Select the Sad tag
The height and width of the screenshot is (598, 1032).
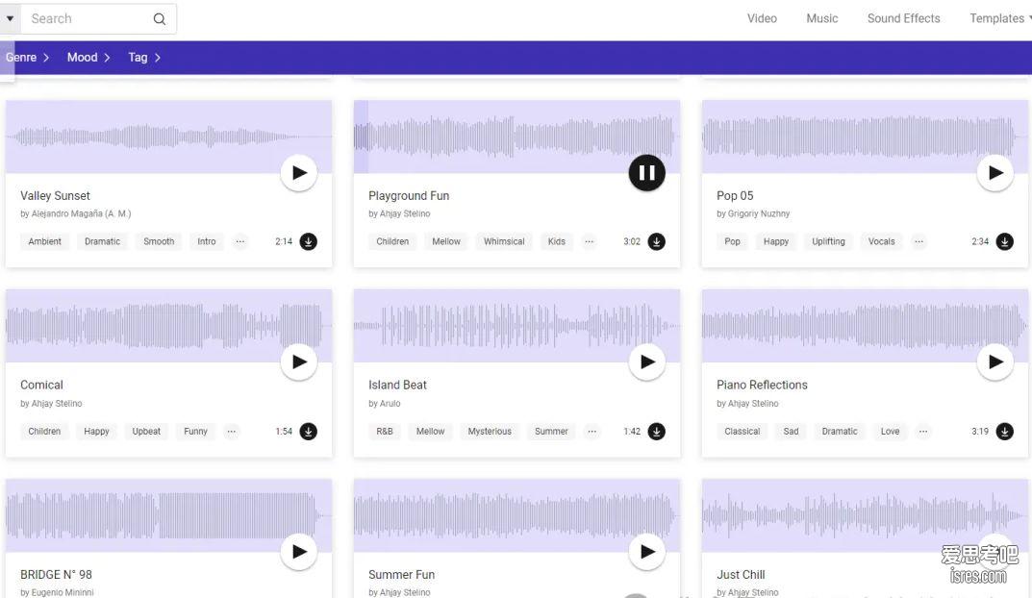click(x=792, y=432)
